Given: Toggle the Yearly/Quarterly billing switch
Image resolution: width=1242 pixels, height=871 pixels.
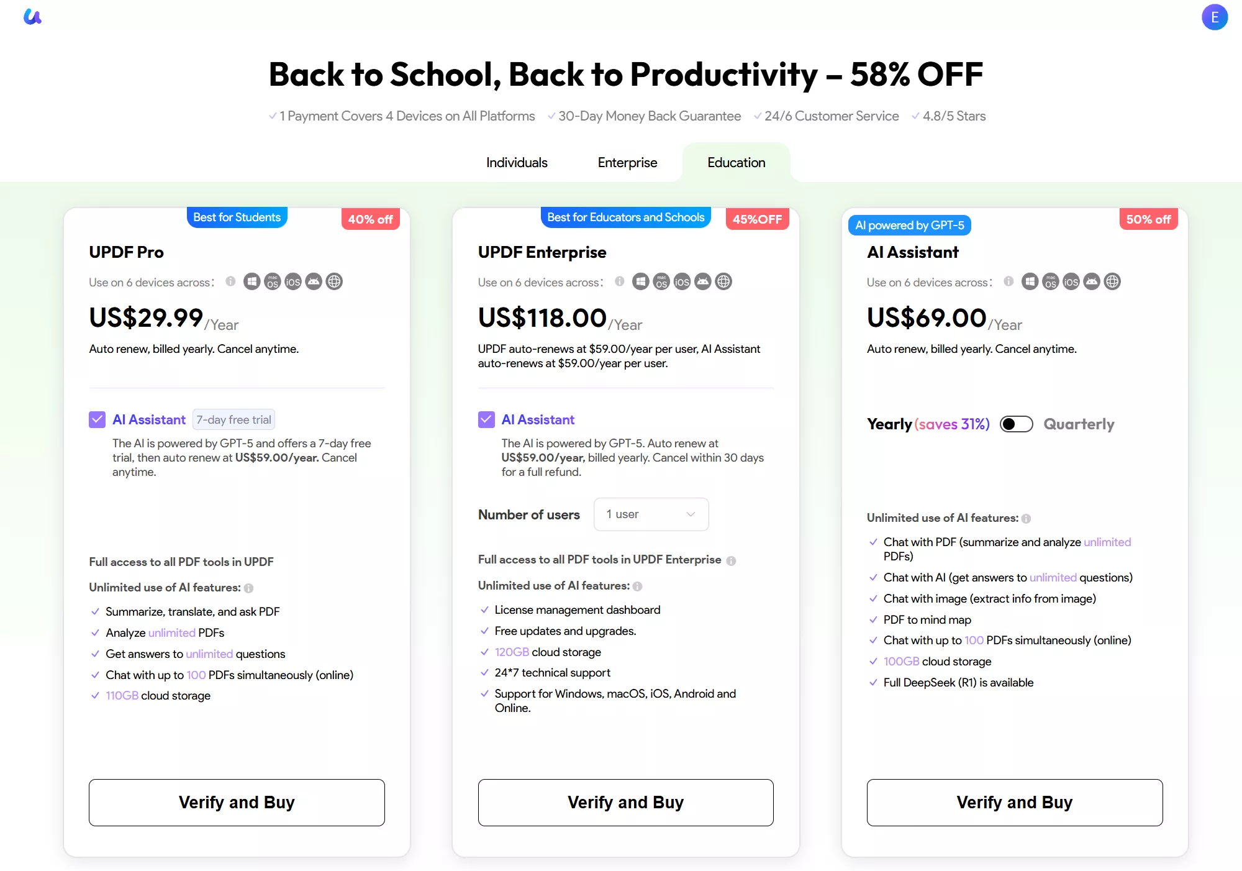Looking at the screenshot, I should [x=1016, y=424].
